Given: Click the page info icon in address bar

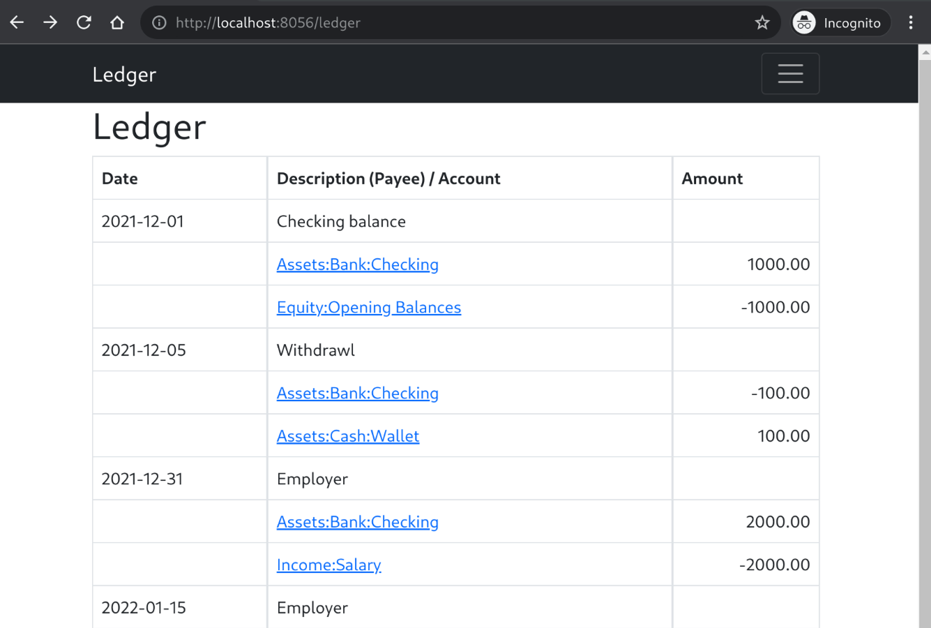Looking at the screenshot, I should [x=158, y=22].
